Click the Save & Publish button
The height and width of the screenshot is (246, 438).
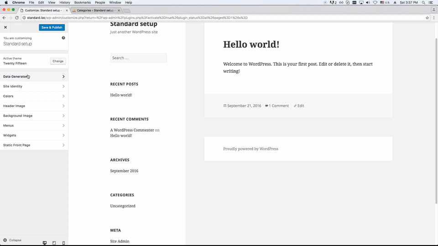(x=52, y=27)
